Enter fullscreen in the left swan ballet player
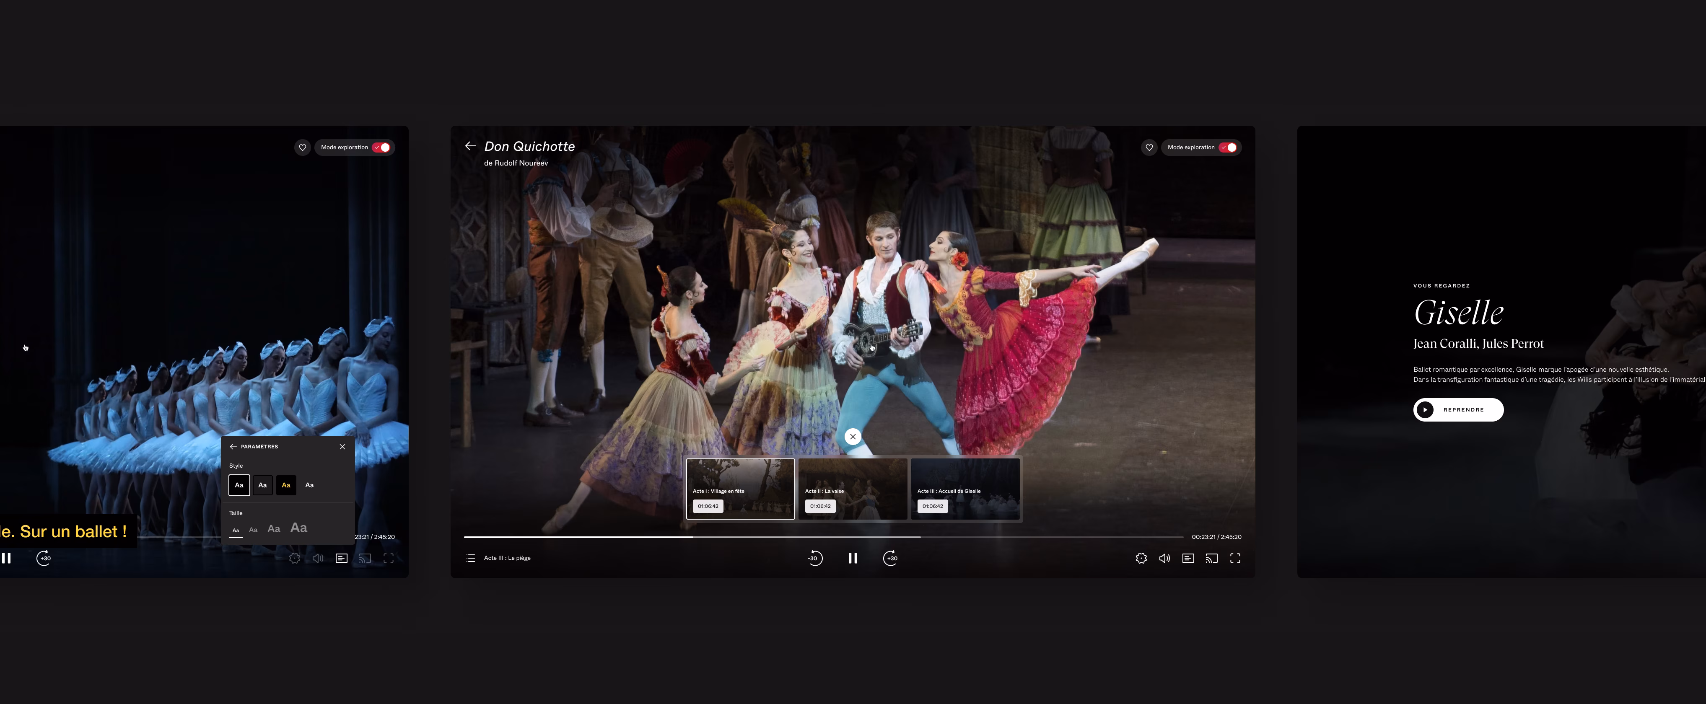The image size is (1706, 704). tap(389, 558)
